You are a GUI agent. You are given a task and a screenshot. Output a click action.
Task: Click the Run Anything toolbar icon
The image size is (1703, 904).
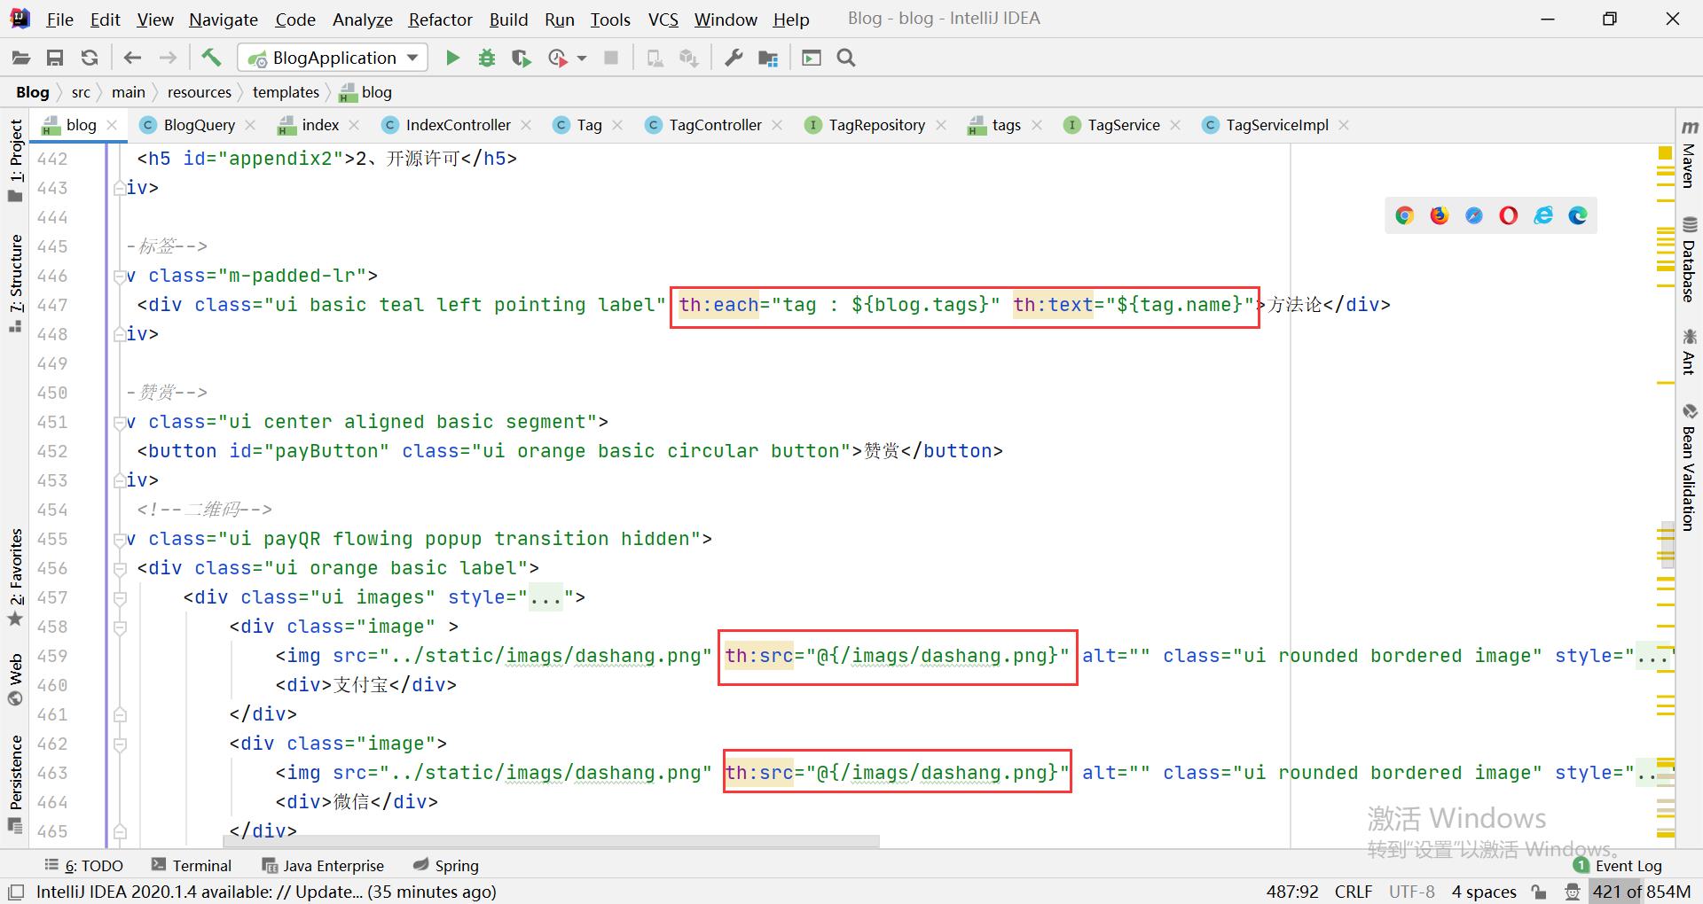click(812, 58)
